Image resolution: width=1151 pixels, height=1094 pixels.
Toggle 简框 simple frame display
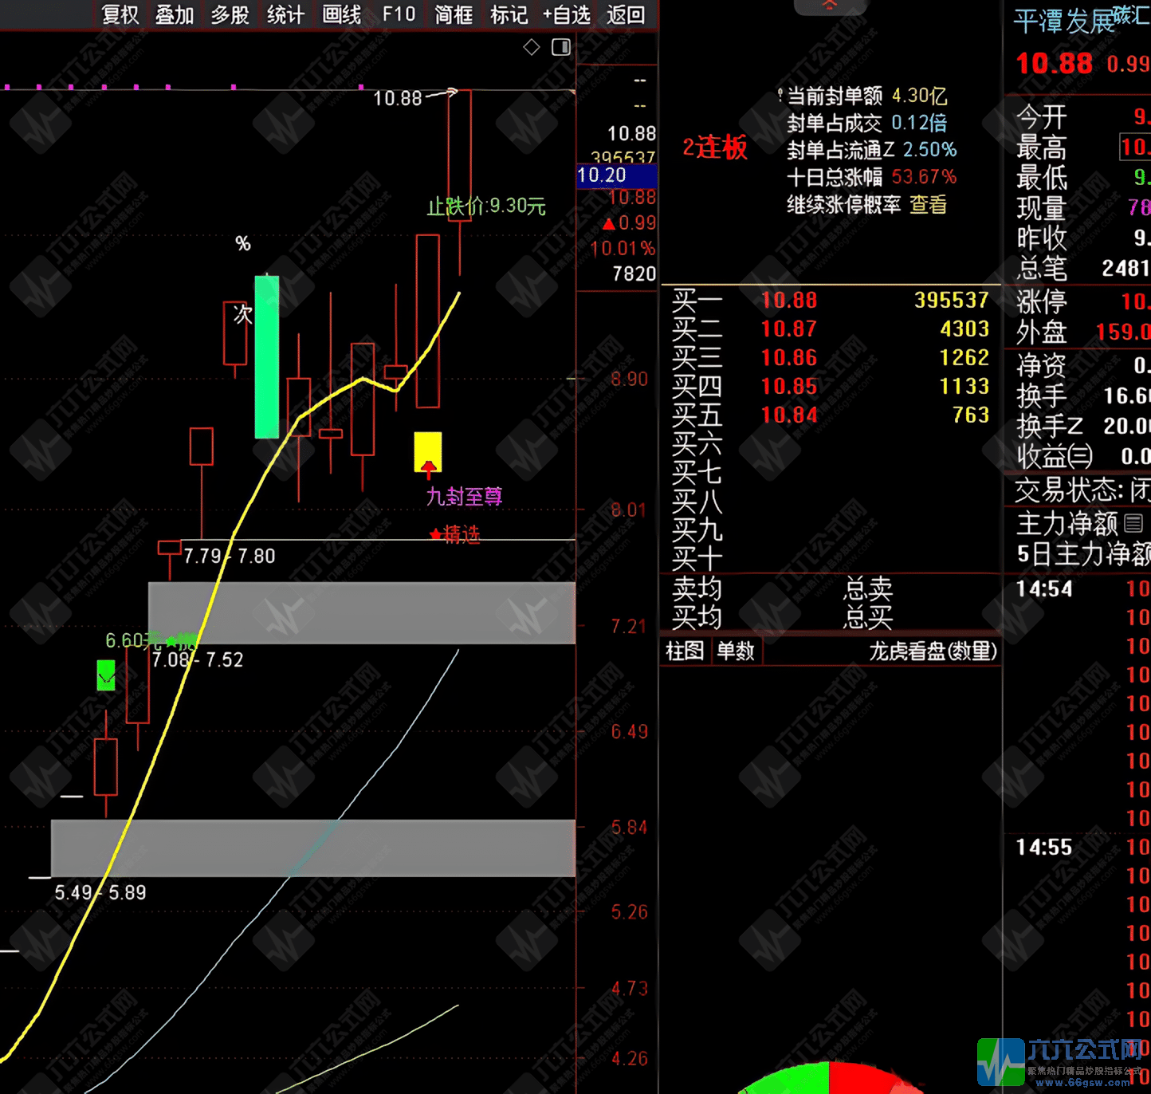pos(453,14)
